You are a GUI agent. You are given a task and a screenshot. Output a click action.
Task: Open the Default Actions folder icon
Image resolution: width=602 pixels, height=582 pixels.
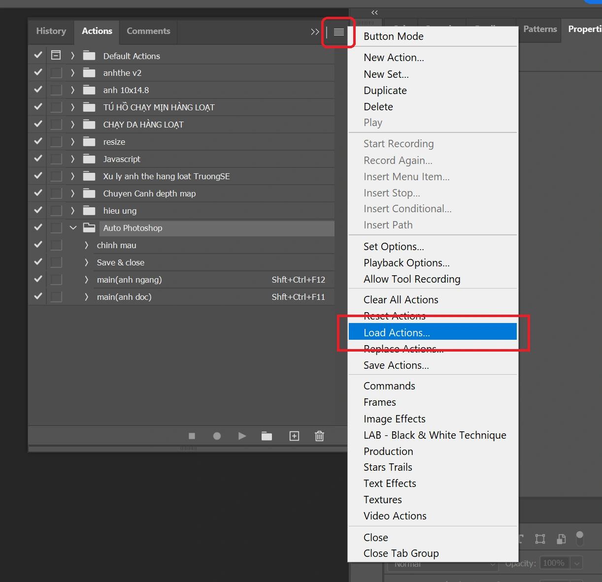pyautogui.click(x=89, y=56)
